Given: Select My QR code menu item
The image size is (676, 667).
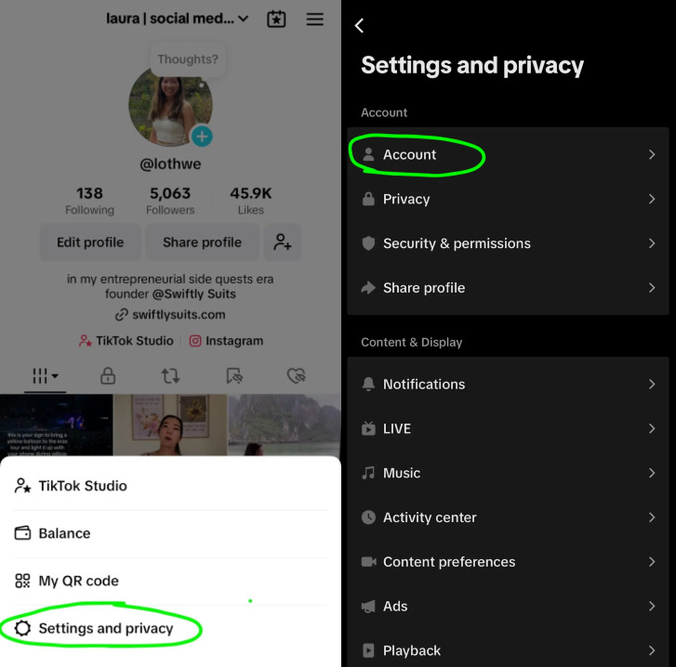Looking at the screenshot, I should [78, 581].
